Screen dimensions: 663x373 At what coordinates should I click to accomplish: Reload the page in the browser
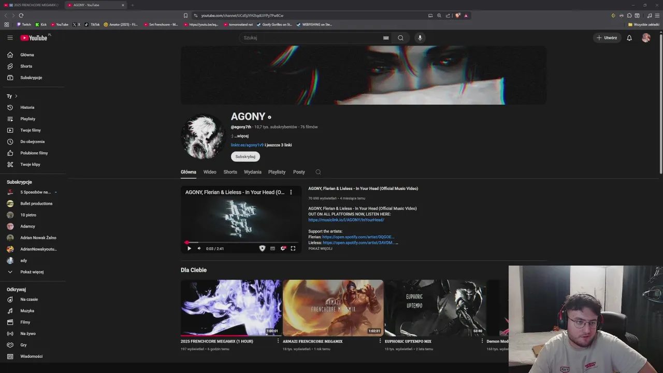21,16
